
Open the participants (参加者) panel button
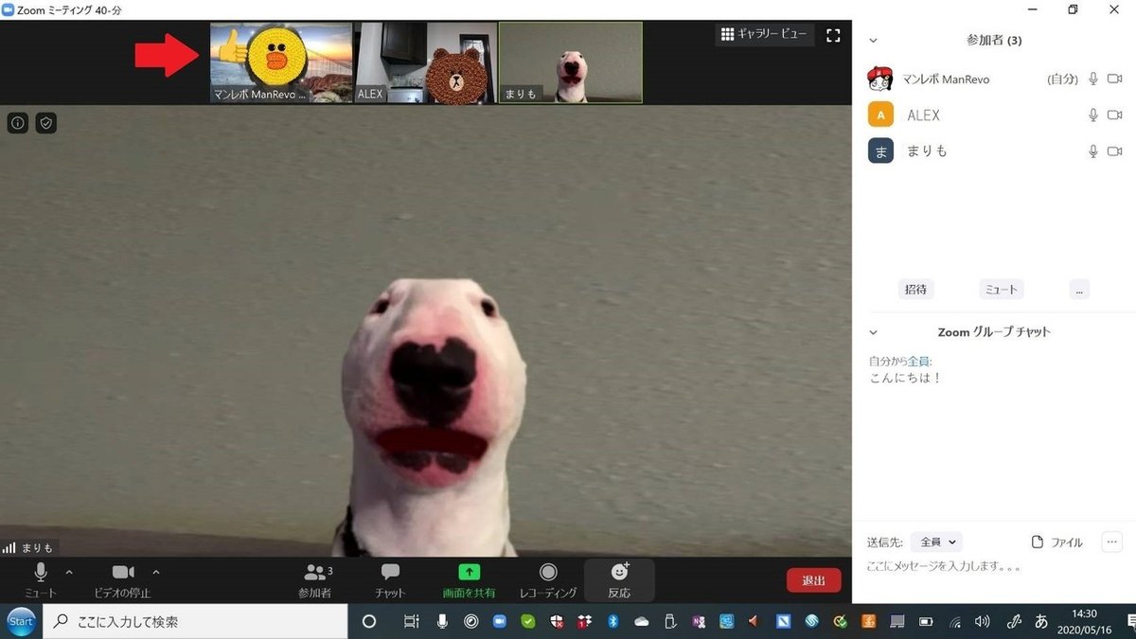pos(315,579)
